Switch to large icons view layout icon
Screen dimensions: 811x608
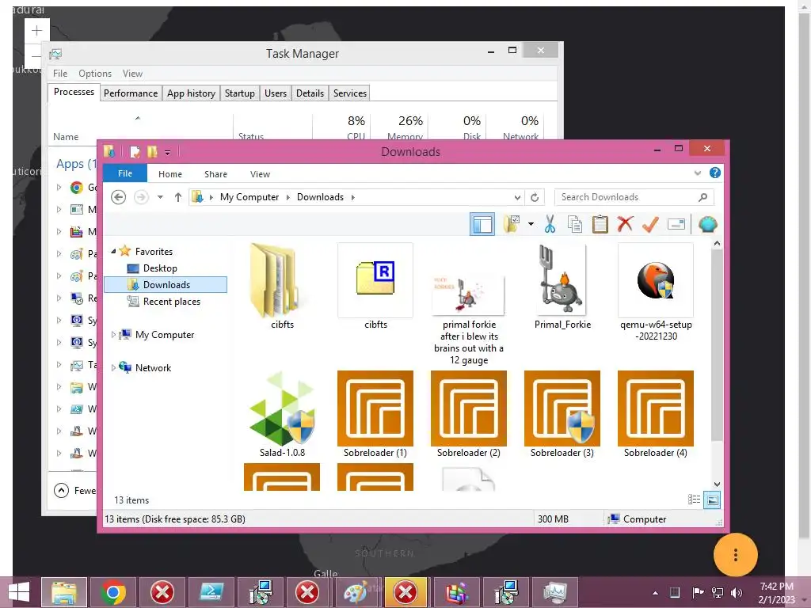point(712,500)
